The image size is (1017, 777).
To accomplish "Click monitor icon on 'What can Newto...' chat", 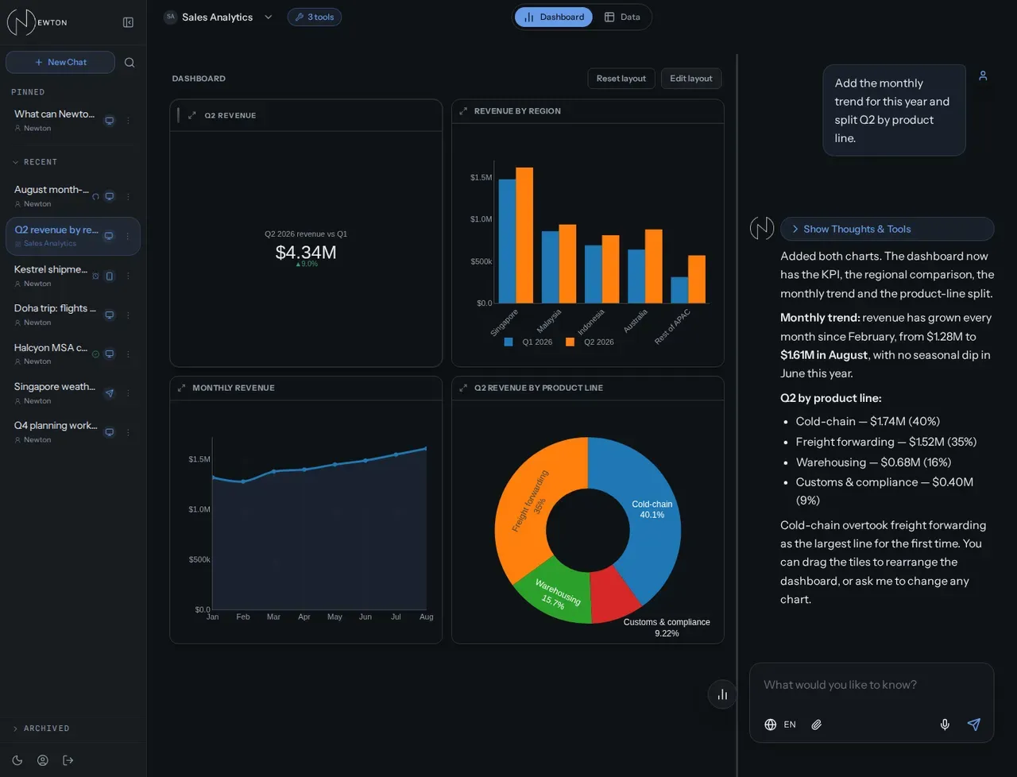I will (110, 121).
